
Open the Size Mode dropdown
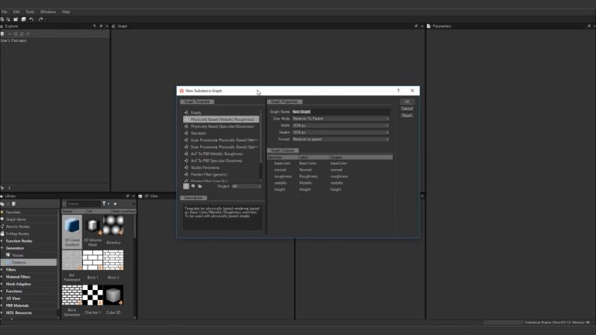tap(340, 119)
